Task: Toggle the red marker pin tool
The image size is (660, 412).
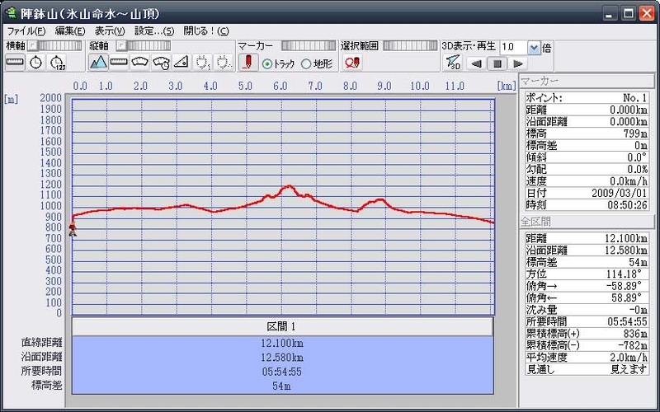Action: point(248,63)
